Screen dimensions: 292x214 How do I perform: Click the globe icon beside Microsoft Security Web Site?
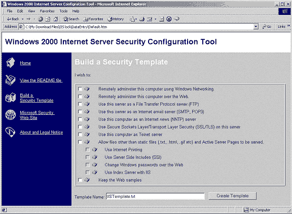coord(10,115)
